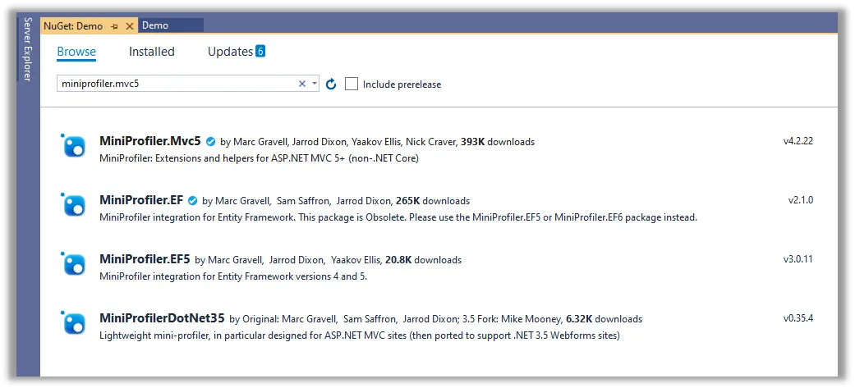855x388 pixels.
Task: Click the MiniProfiler.Mvc5 package icon
Action: (x=73, y=145)
